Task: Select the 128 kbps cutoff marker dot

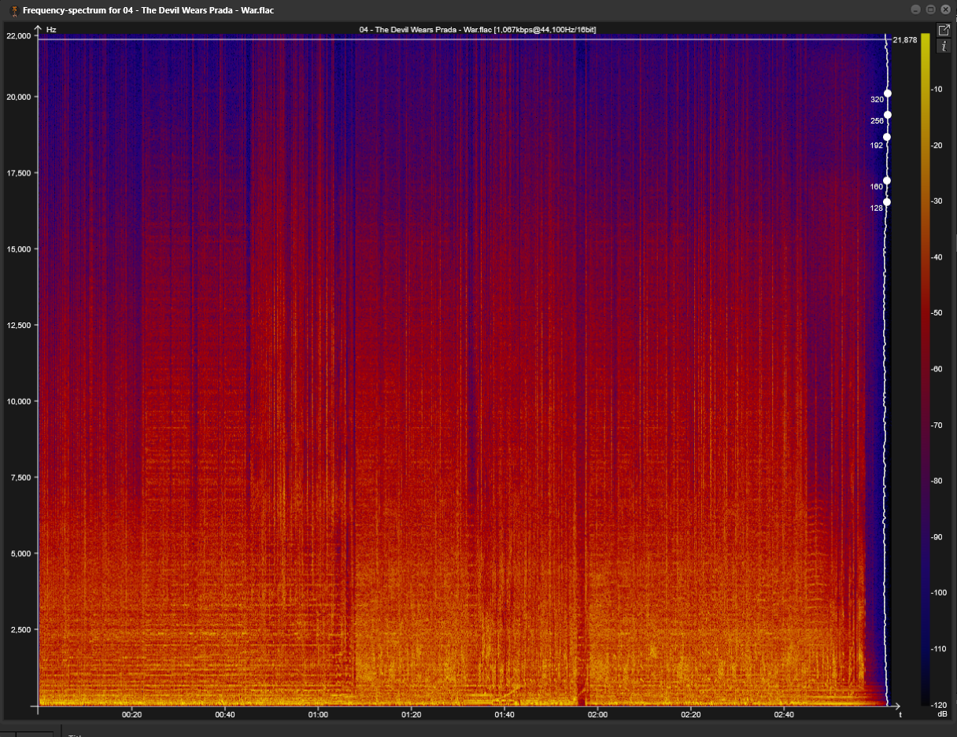Action: (887, 202)
